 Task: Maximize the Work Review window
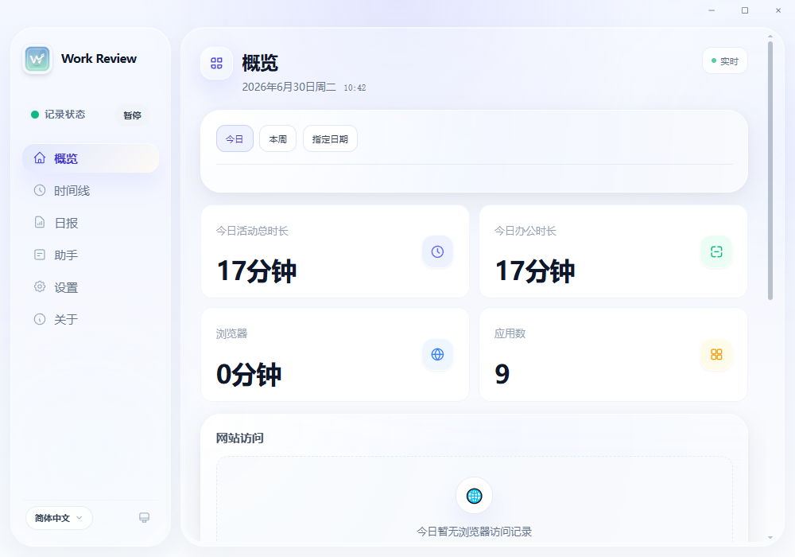coord(745,10)
